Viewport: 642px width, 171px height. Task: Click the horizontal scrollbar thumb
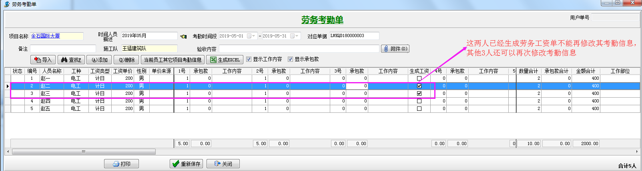(x=84, y=151)
